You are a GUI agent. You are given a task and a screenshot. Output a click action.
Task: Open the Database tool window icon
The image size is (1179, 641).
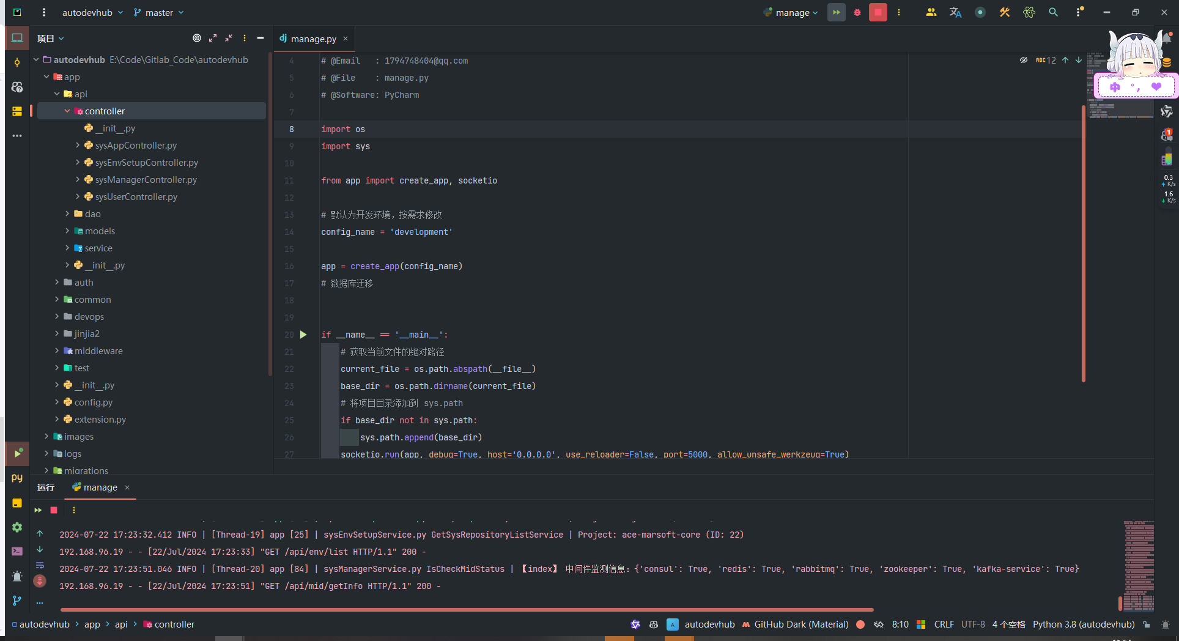click(x=1167, y=62)
